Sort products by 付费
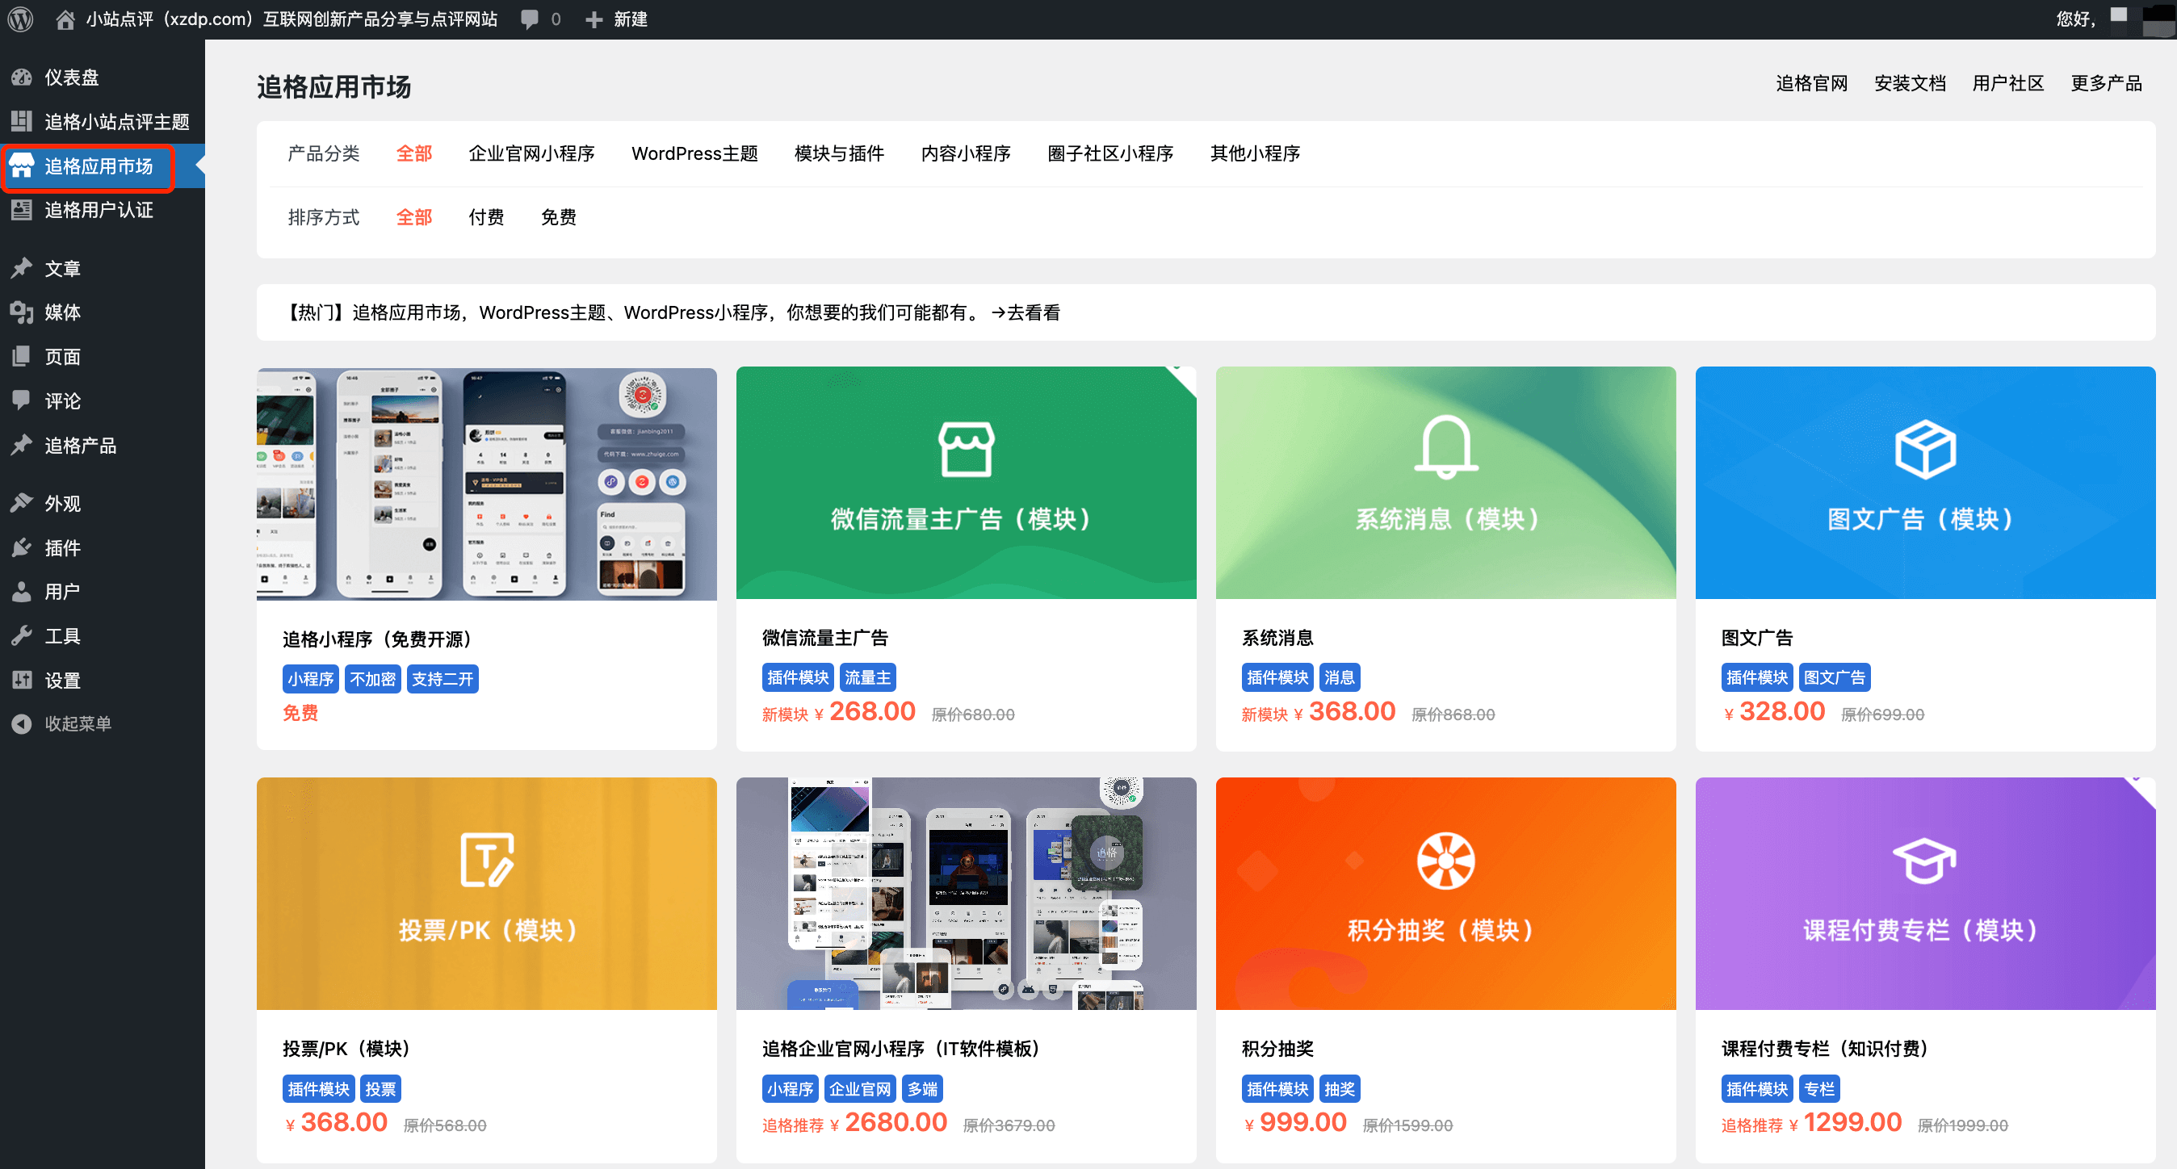Viewport: 2177px width, 1169px height. click(x=487, y=217)
